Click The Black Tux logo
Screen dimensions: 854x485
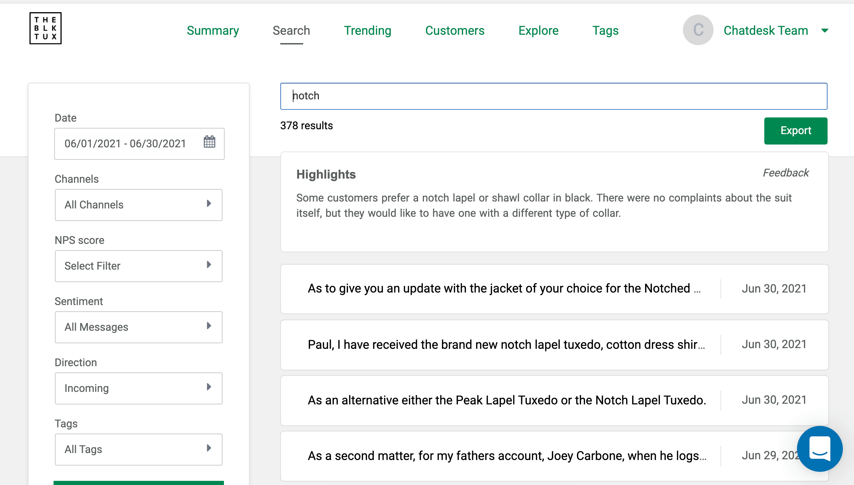[45, 28]
